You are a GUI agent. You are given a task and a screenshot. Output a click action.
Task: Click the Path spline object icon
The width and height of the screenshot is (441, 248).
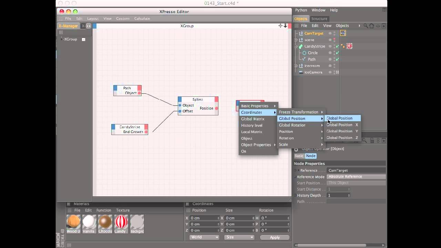coord(304,59)
